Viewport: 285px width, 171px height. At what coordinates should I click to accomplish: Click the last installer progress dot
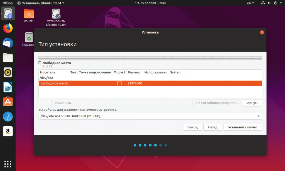click(x=166, y=145)
